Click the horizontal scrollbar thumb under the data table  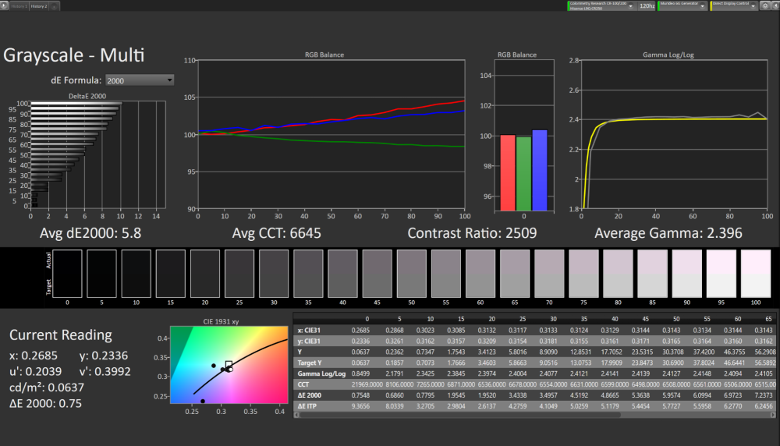point(460,415)
